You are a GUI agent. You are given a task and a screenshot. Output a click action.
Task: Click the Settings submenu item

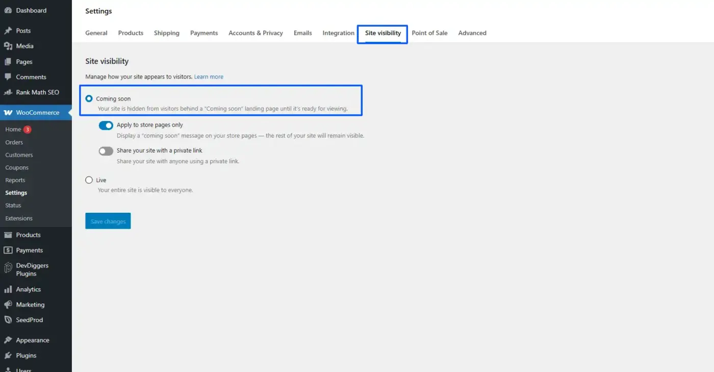coord(16,193)
